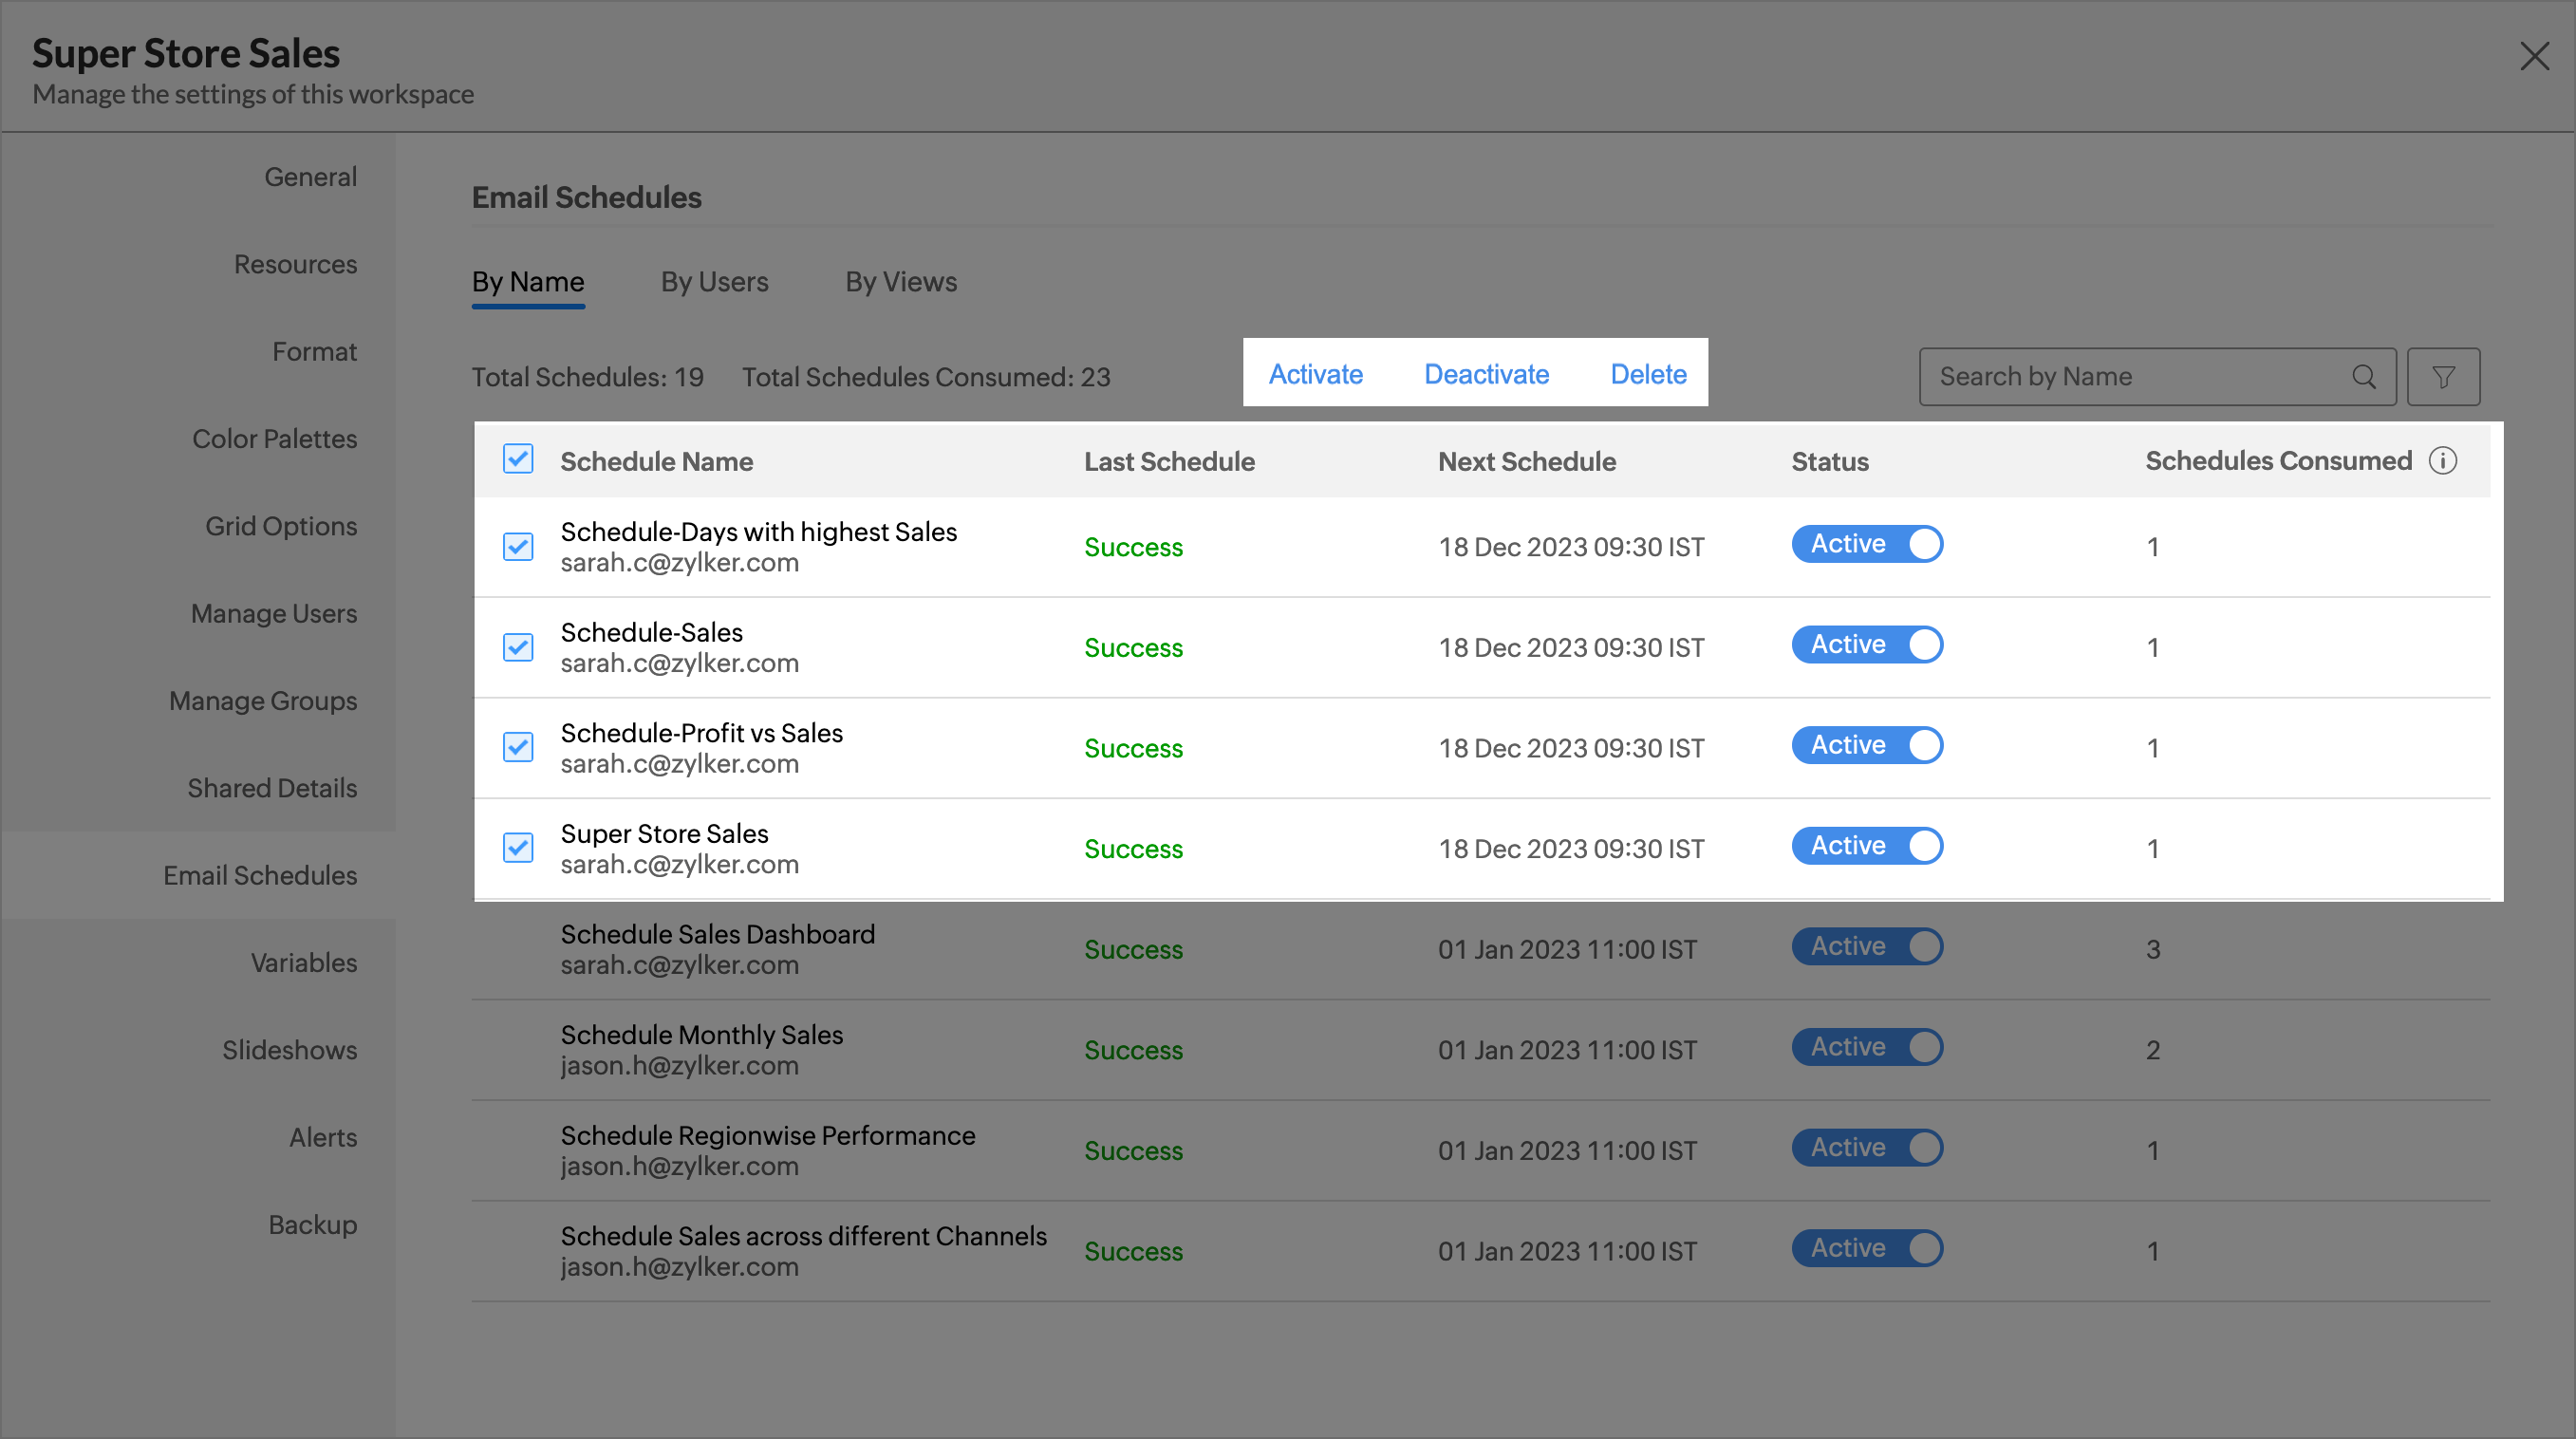The width and height of the screenshot is (2576, 1439).
Task: Uncheck the Schedule-Sales row checkbox
Action: tap(518, 647)
